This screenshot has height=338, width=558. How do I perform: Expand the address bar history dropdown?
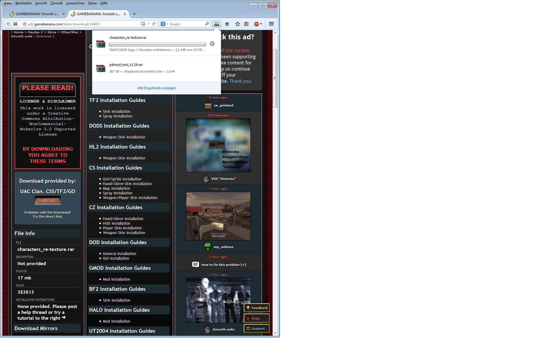coord(149,24)
